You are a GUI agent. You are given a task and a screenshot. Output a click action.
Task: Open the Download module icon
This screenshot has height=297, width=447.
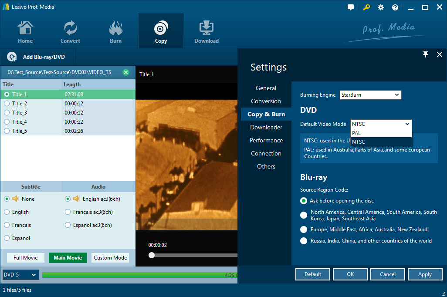tap(206, 28)
